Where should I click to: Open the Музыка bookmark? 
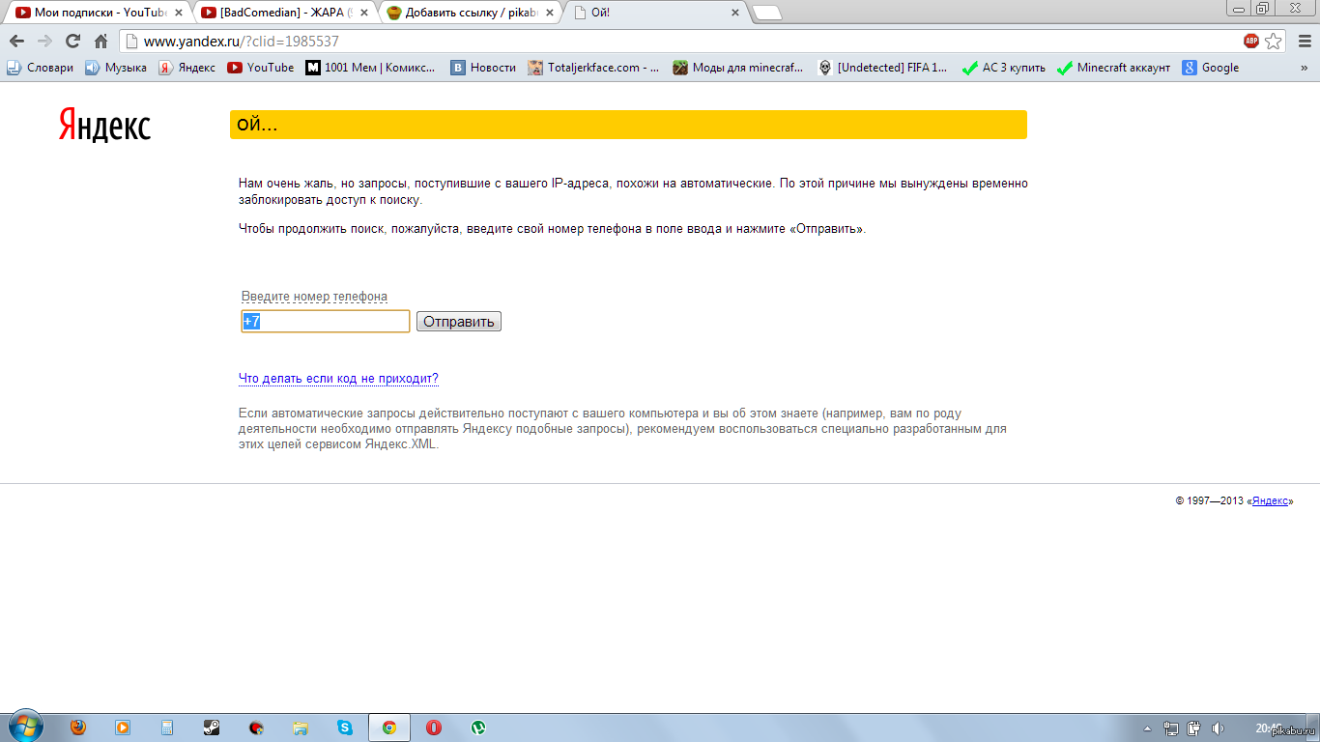pos(116,68)
